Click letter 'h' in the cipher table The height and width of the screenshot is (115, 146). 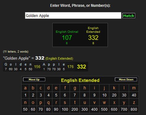[x=85, y=88]
